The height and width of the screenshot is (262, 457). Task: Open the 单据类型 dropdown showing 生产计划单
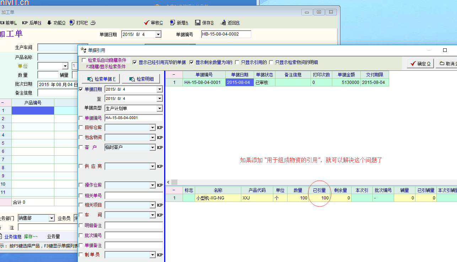click(160, 108)
